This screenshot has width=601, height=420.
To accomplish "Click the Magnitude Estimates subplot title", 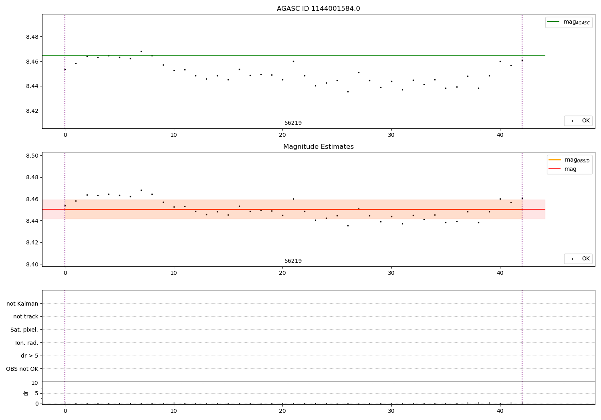I will click(318, 147).
